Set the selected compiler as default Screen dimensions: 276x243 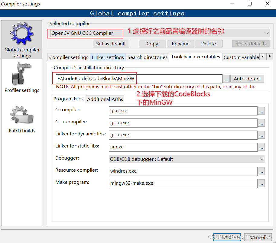coord(111,44)
